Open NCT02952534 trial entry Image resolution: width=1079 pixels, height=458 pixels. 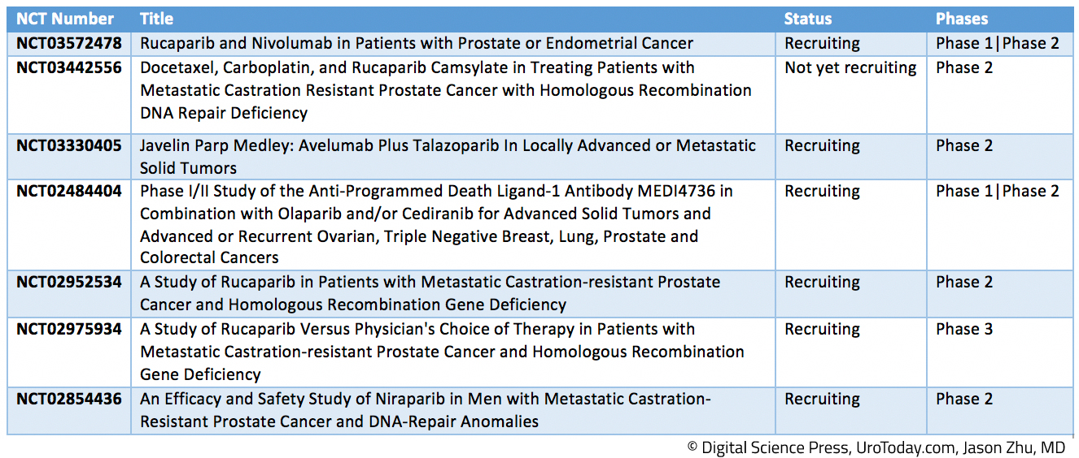coord(69,282)
